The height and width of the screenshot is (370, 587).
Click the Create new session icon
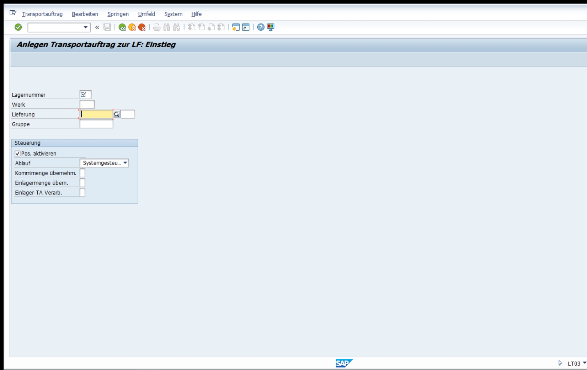pyautogui.click(x=236, y=27)
